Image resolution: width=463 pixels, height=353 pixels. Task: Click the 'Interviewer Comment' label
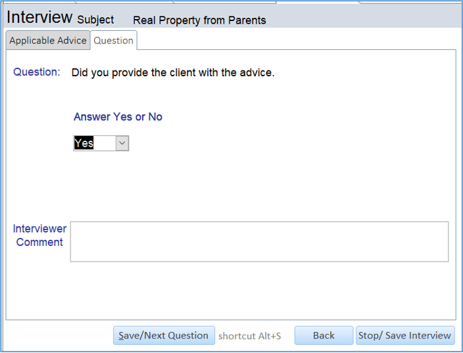point(39,235)
